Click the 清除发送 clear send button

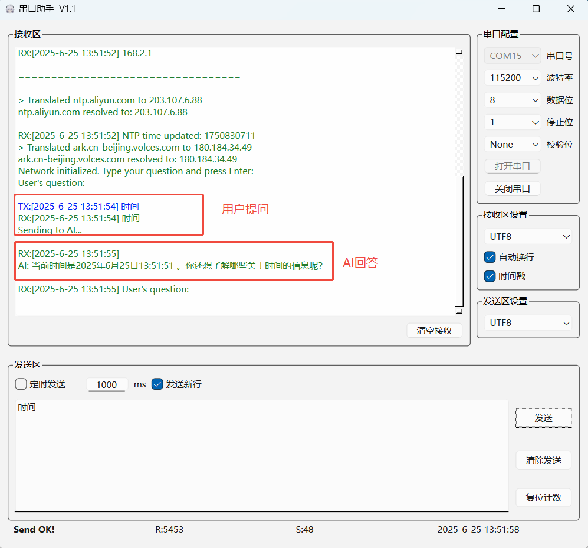tap(543, 461)
